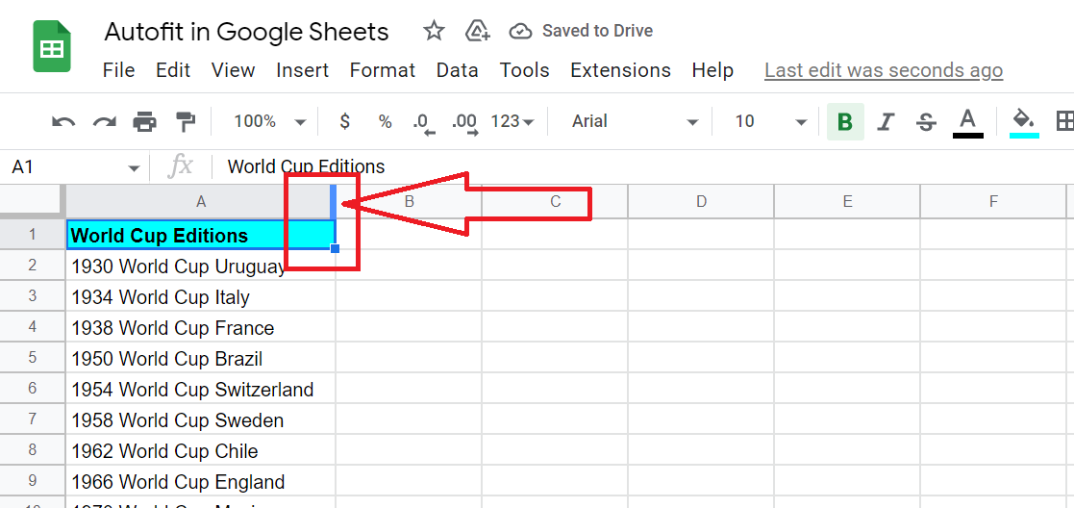Viewport: 1074px width, 508px height.
Task: Open the text color picker
Action: coord(968,123)
